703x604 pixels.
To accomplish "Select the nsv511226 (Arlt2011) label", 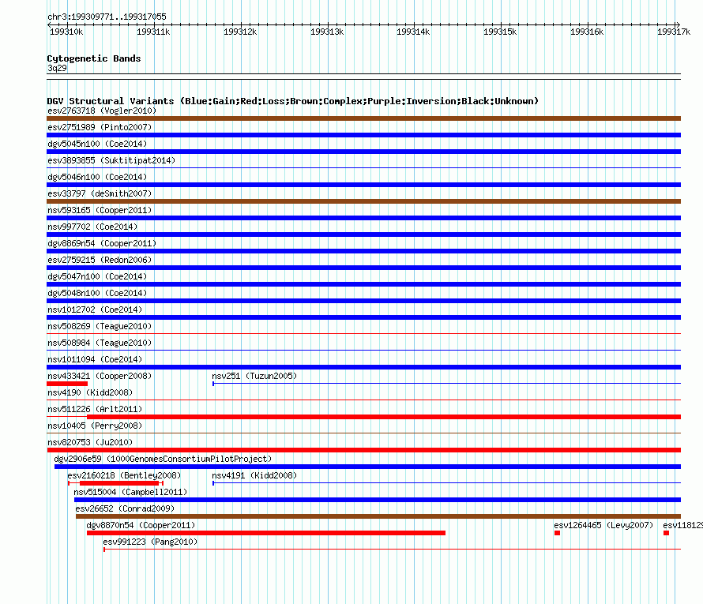I will [x=95, y=409].
